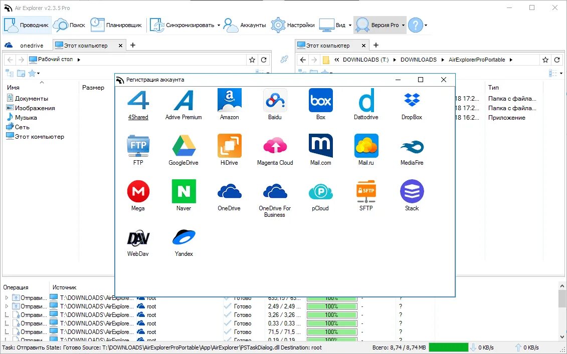Screen dimensions: 567x354
Task: Pick the Baidu cloud icon
Action: click(x=275, y=105)
